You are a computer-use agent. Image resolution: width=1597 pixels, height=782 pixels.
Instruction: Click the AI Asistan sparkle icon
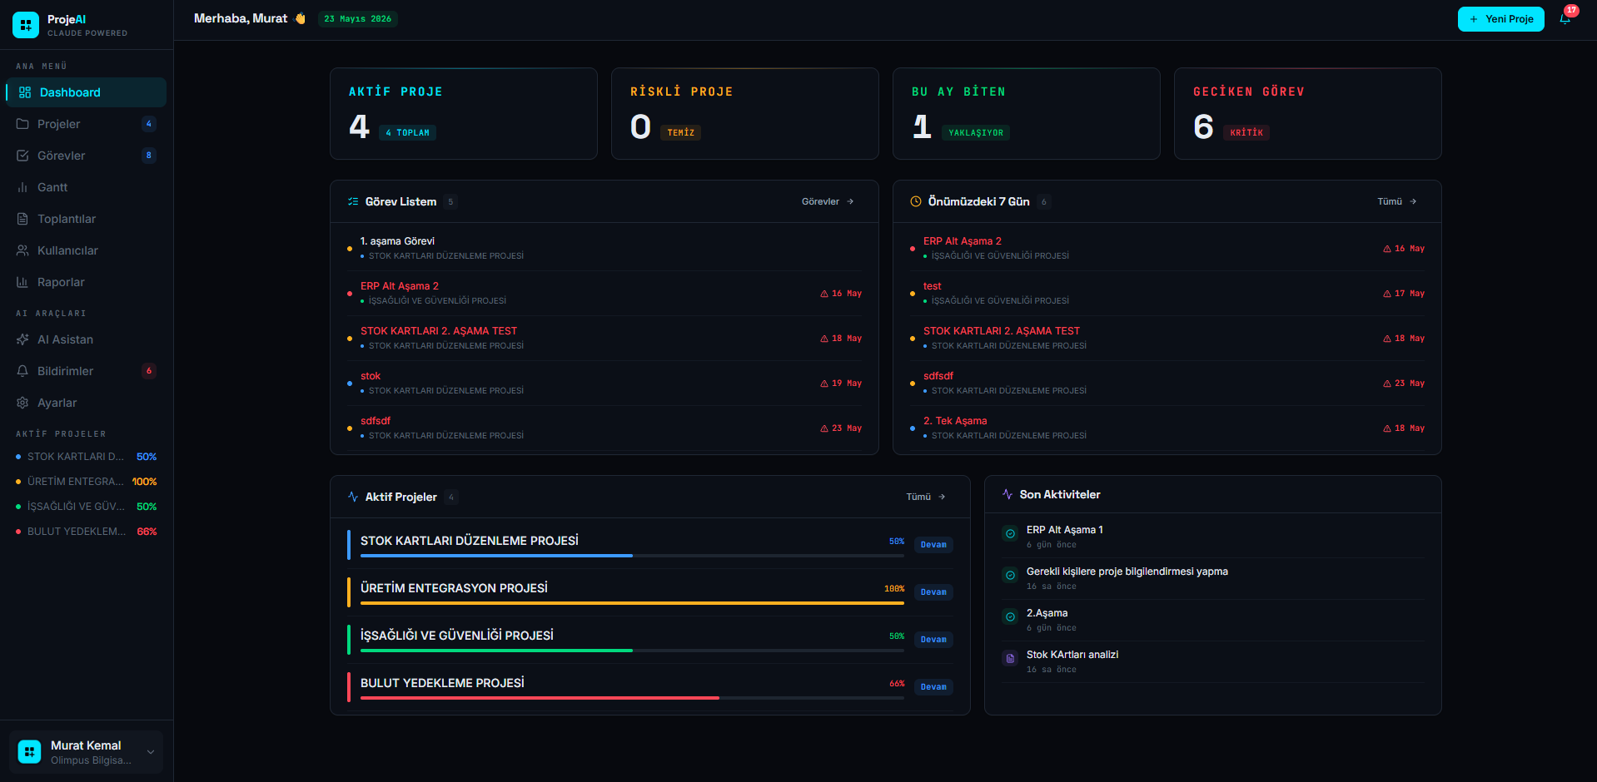(22, 339)
